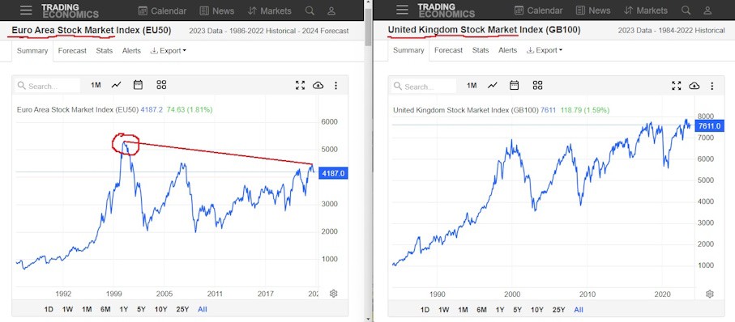This screenshot has height=322, width=735.
Task: Open three-dot menu on GB100 chart
Action: (712, 86)
